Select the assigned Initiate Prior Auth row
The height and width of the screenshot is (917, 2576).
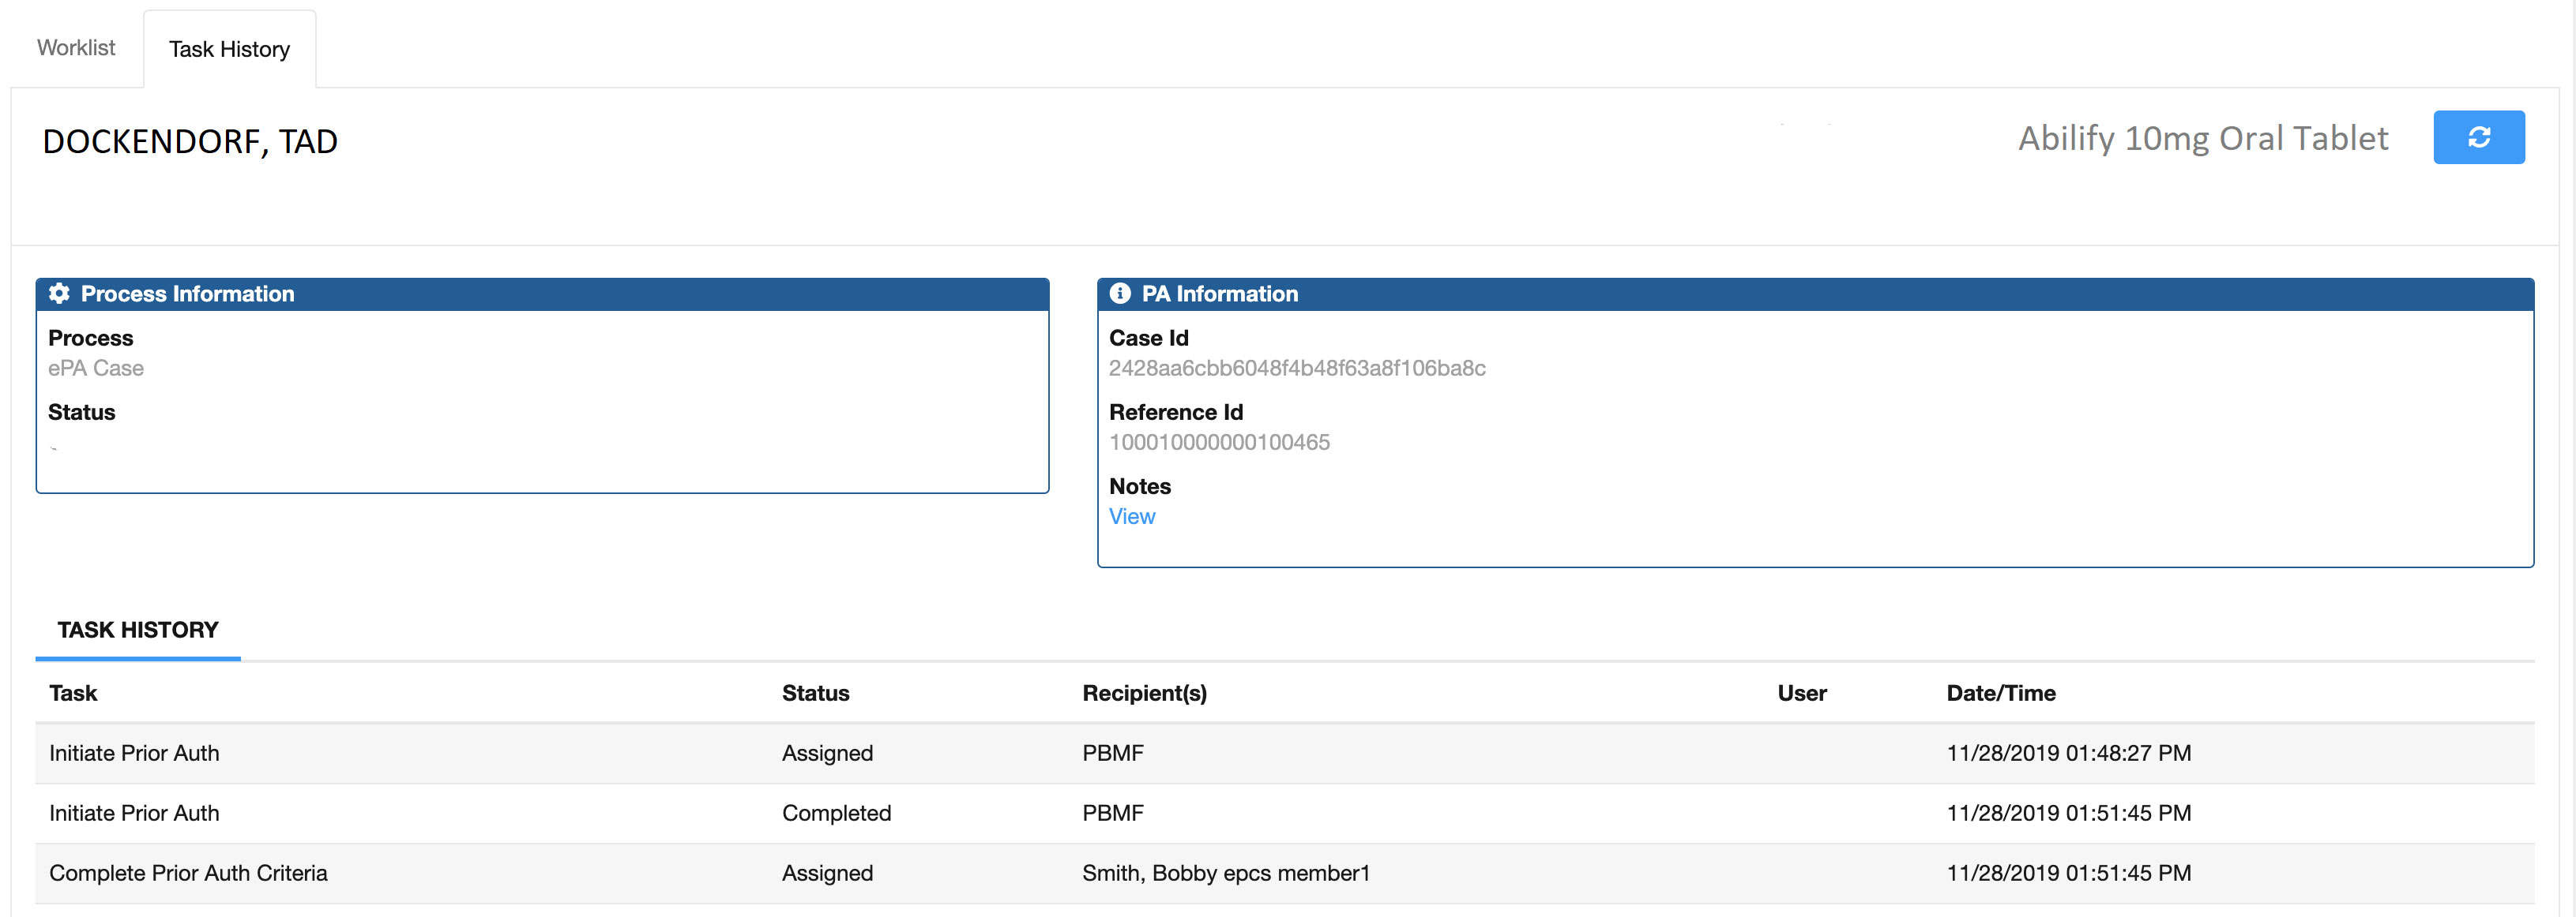[600, 753]
